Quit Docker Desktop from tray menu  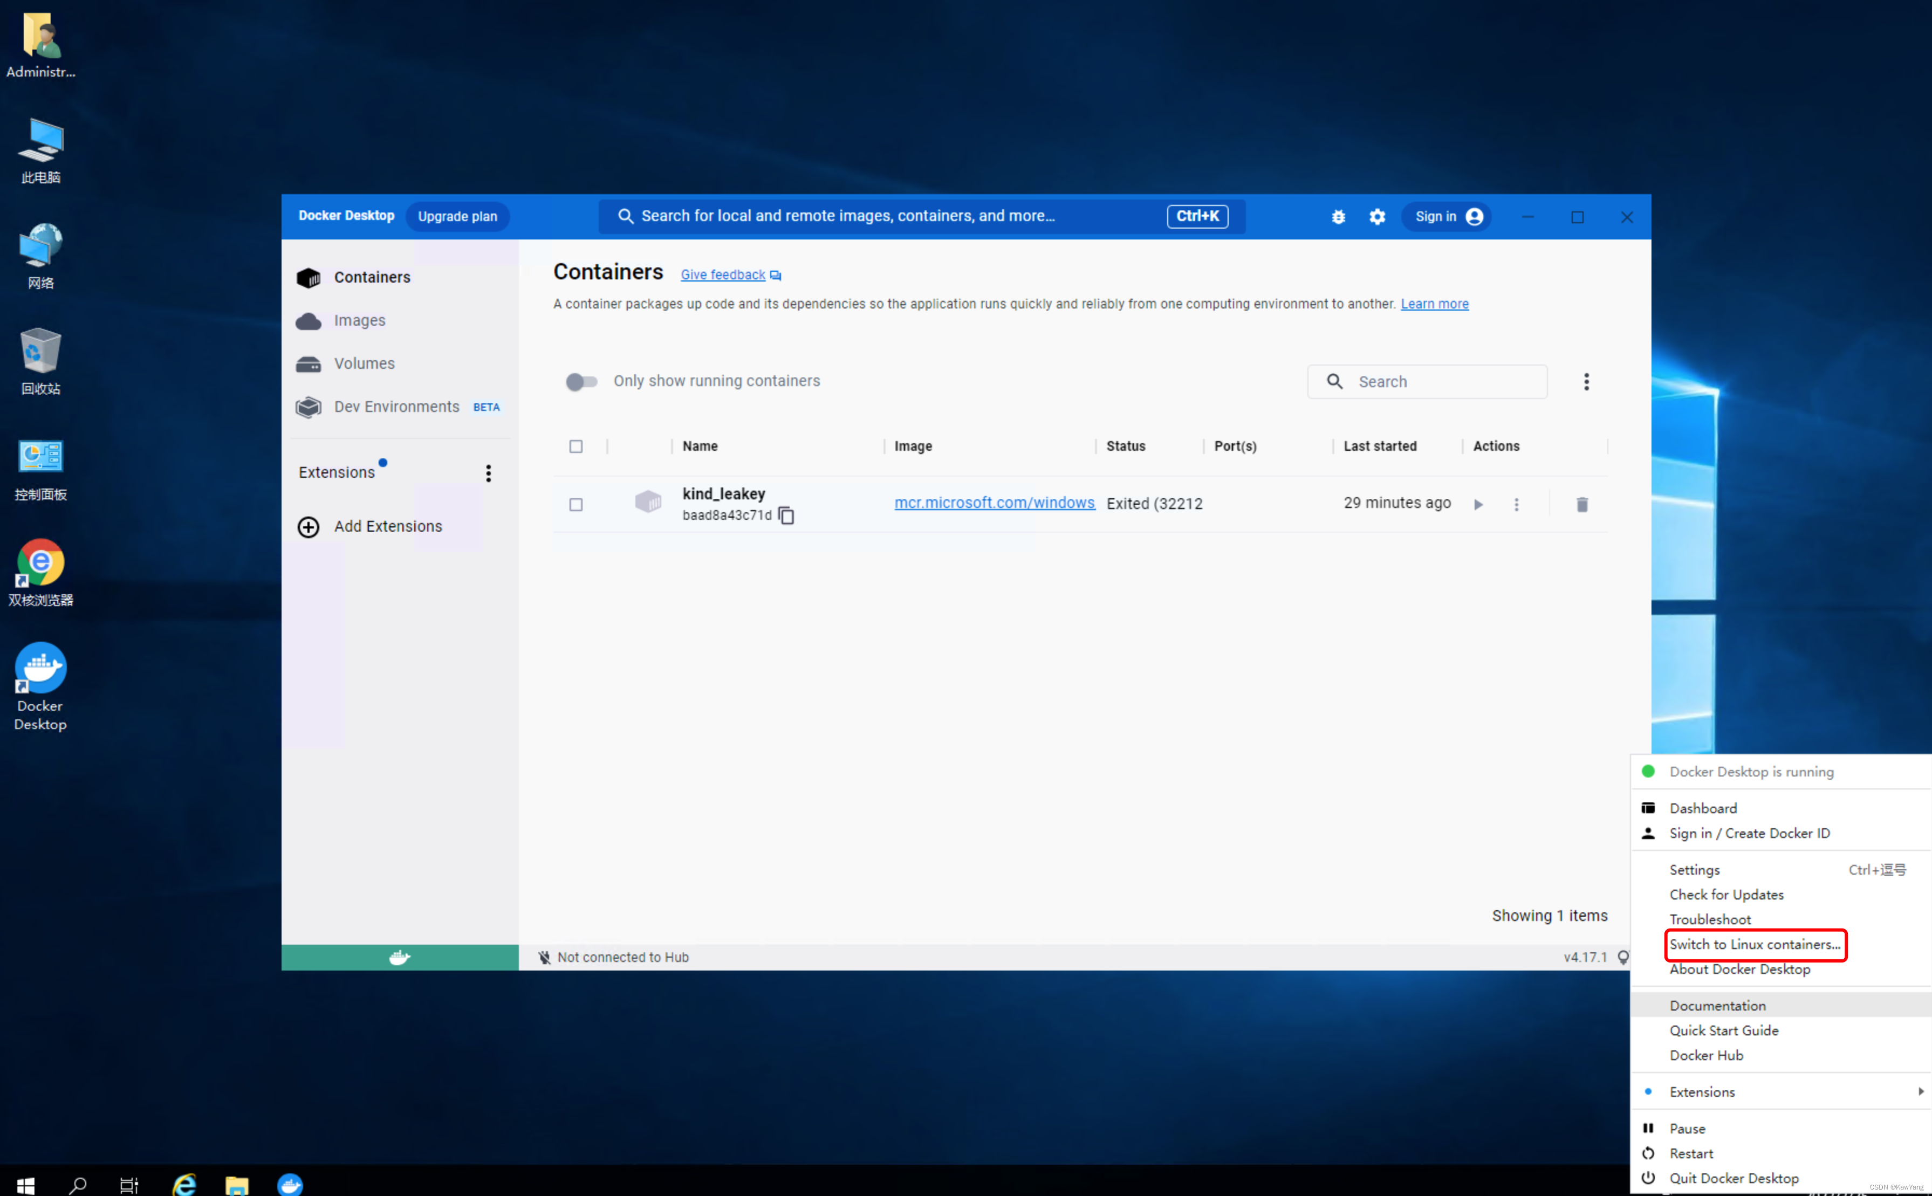[x=1781, y=1179]
